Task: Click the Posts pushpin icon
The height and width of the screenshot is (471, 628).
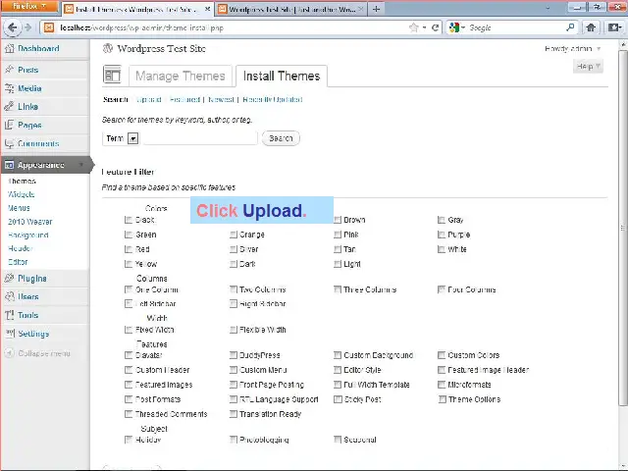Action: click(x=9, y=70)
